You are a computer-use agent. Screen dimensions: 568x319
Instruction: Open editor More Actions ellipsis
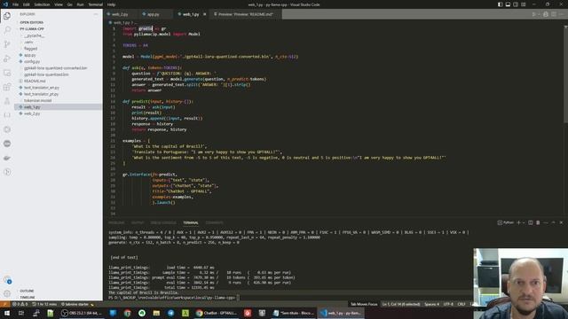point(562,14)
